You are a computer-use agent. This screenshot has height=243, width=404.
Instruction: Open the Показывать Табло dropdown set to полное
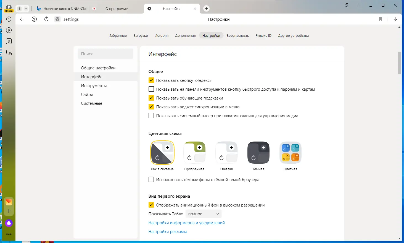tap(204, 214)
